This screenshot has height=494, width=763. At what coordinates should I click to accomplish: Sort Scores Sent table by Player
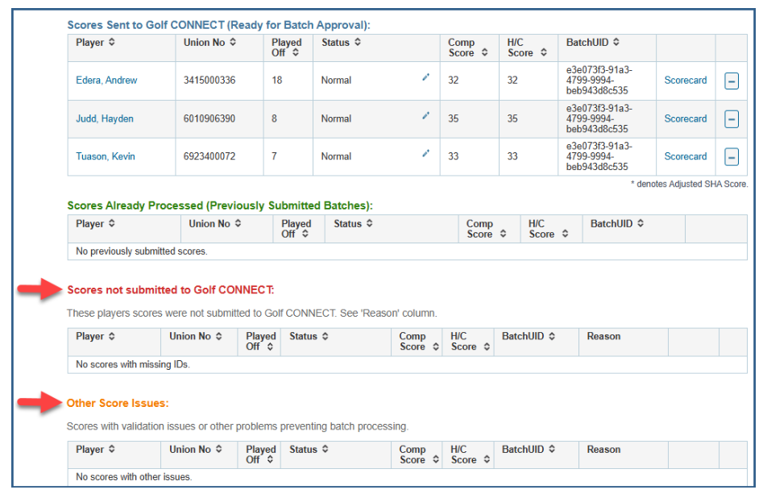click(x=112, y=43)
